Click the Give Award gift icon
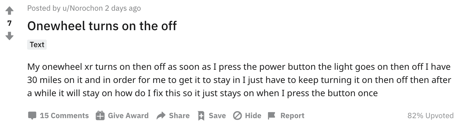The height and width of the screenshot is (137, 464). (100, 116)
